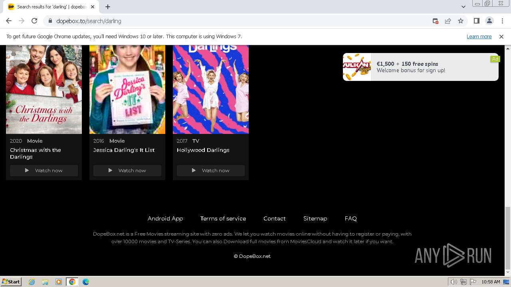Click the browser forward arrow

click(22, 21)
